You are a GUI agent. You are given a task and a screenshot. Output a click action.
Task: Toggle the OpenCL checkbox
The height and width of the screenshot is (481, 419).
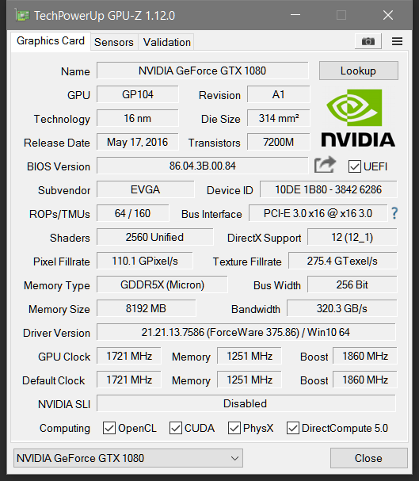coord(109,428)
